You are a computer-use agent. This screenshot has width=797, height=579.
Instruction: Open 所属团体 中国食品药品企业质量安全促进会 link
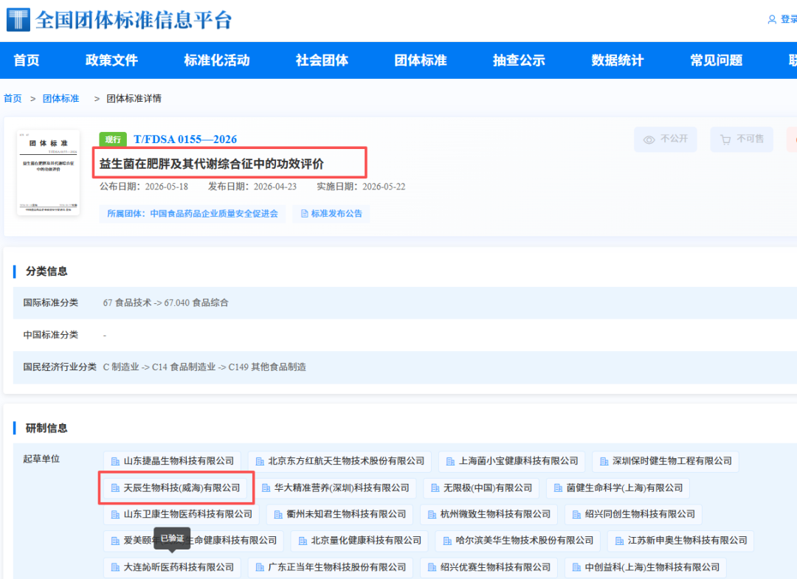pyautogui.click(x=192, y=214)
